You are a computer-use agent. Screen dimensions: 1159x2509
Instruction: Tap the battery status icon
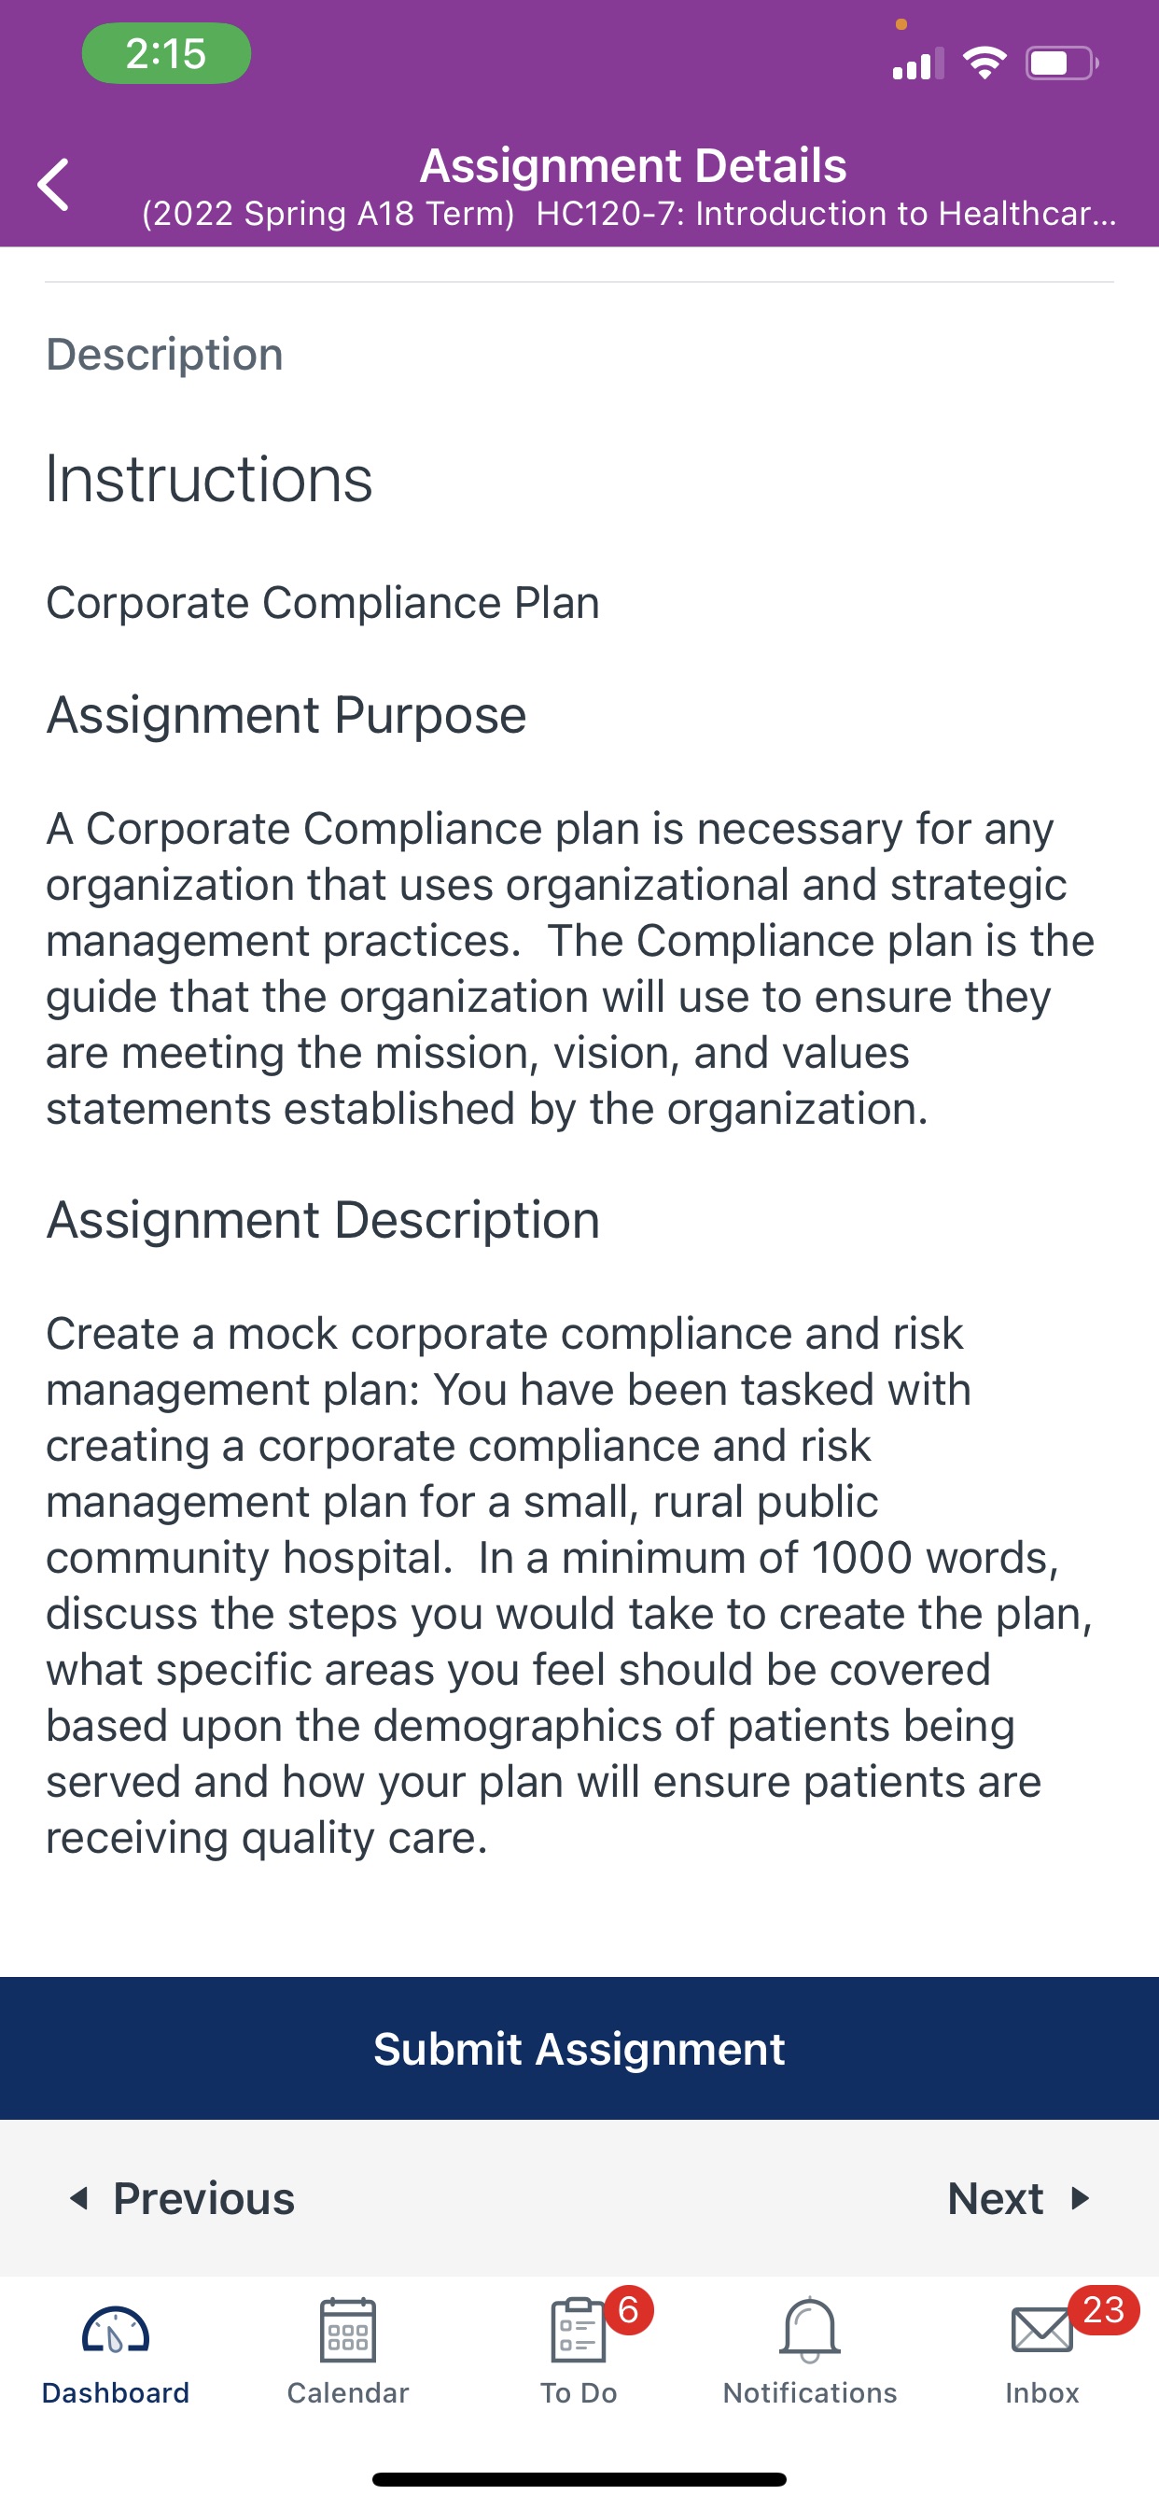[1062, 64]
